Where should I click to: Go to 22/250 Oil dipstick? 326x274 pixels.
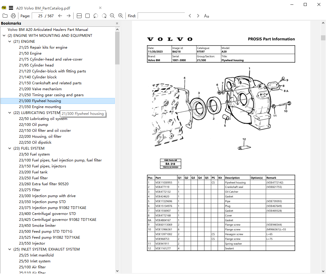35,142
